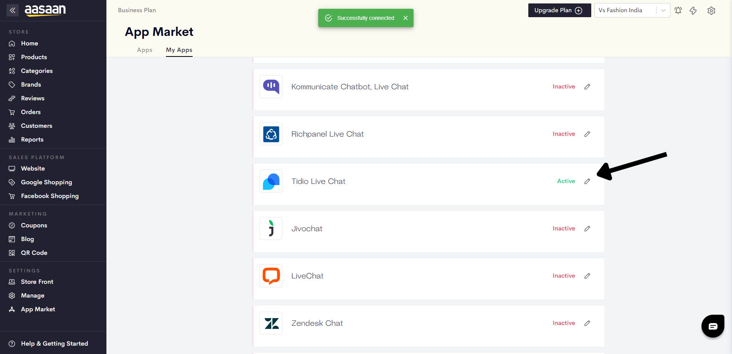732x354 pixels.
Task: Click the Business Plan label
Action: [x=137, y=10]
